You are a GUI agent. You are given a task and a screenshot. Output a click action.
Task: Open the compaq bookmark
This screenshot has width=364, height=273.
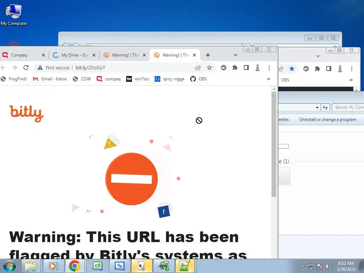(109, 79)
